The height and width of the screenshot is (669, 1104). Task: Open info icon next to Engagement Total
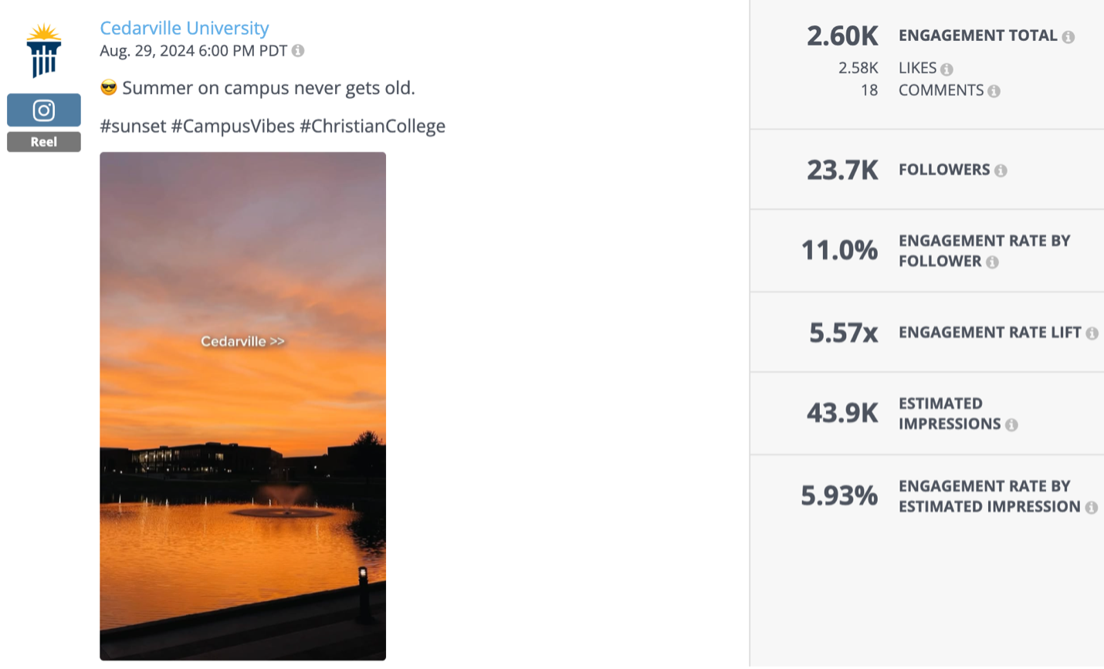pos(1068,37)
